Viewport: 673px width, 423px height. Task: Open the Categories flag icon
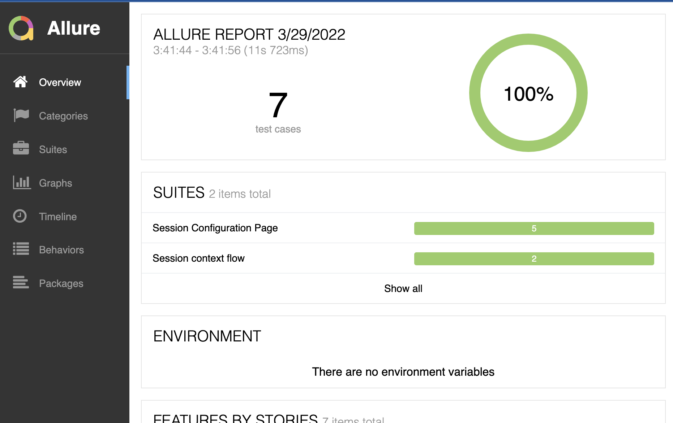coord(21,115)
